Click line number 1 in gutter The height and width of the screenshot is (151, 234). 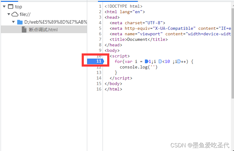(100, 6)
